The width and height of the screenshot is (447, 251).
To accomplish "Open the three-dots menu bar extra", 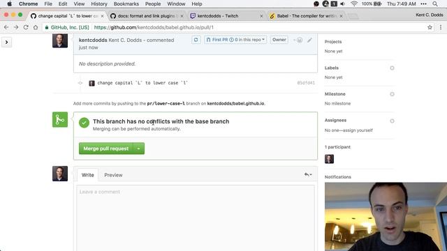I will (424, 3).
